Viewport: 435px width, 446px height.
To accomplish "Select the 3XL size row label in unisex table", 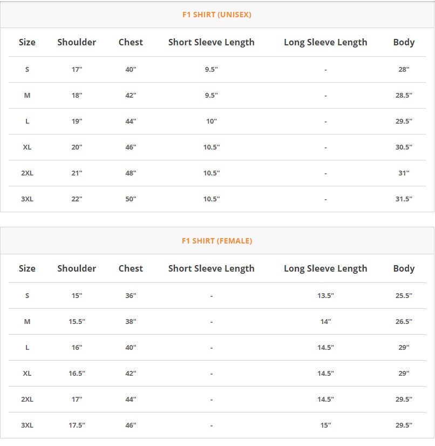I will [x=27, y=199].
